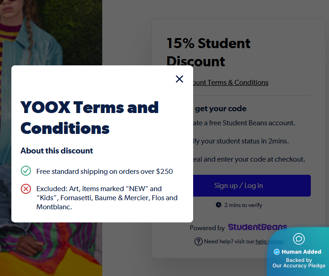Image resolution: width=329 pixels, height=276 pixels.
Task: Select the About this discount subheading
Action: pos(57,151)
